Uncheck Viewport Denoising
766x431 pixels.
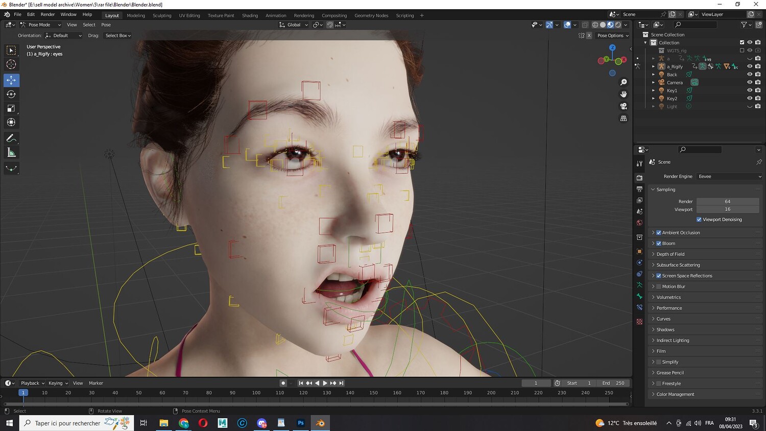(699, 220)
